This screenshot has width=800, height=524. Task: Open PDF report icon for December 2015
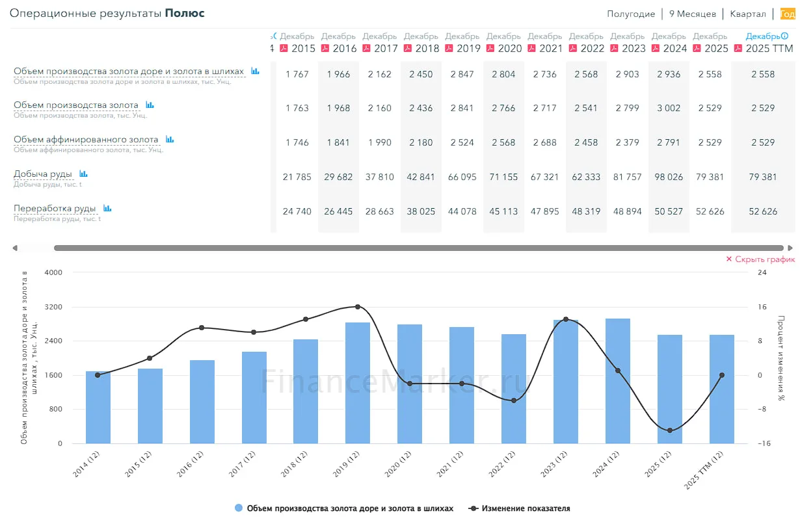[x=284, y=48]
